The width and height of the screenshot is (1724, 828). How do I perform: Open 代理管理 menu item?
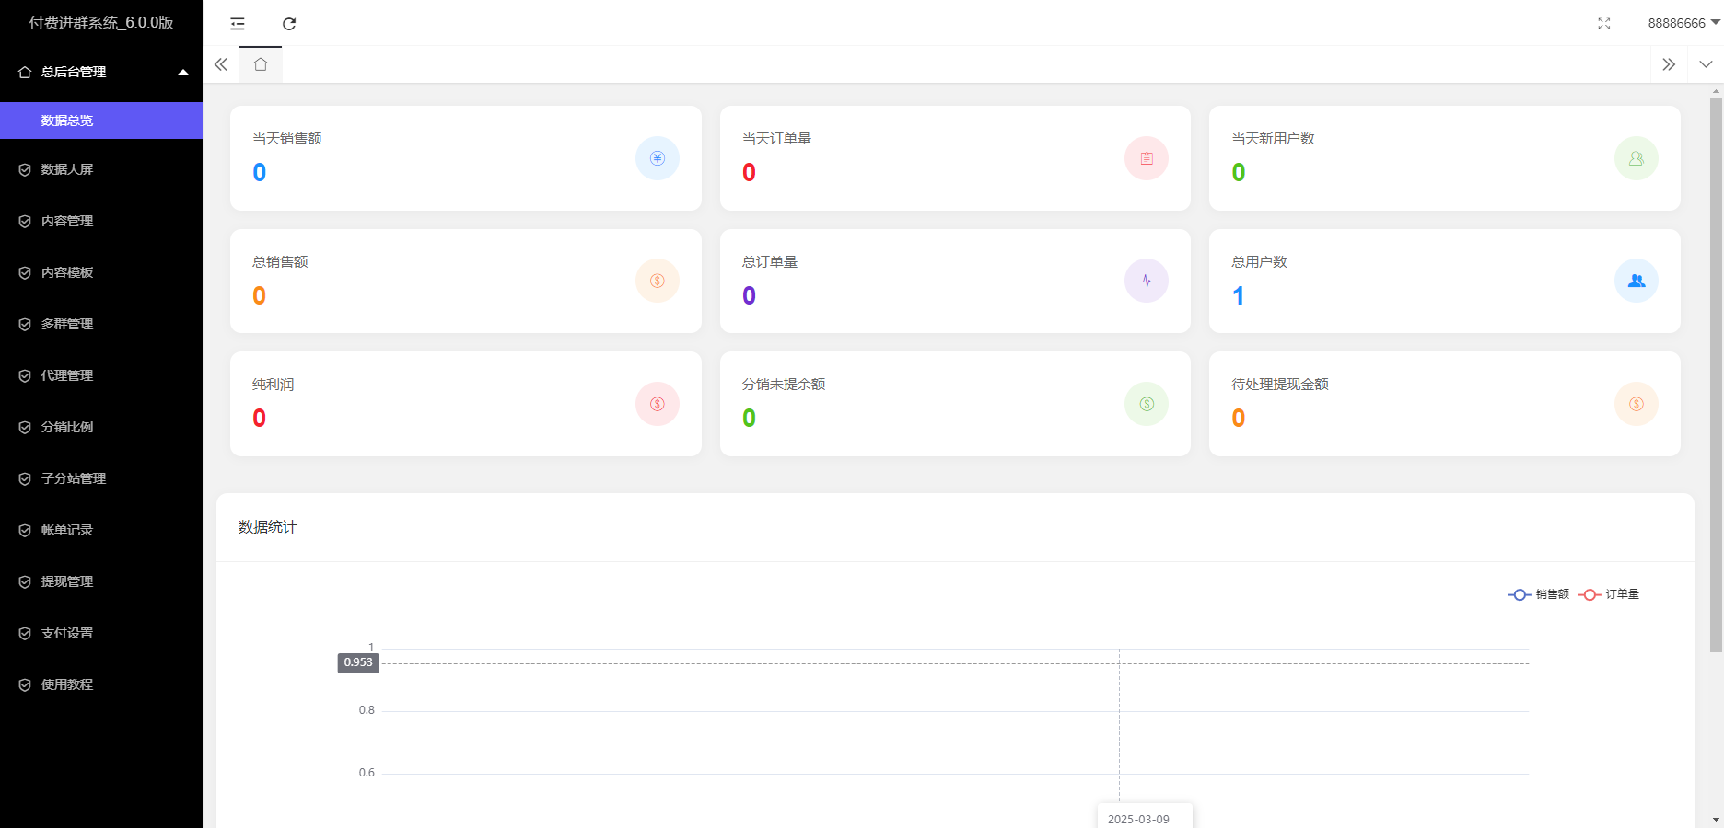(x=101, y=375)
